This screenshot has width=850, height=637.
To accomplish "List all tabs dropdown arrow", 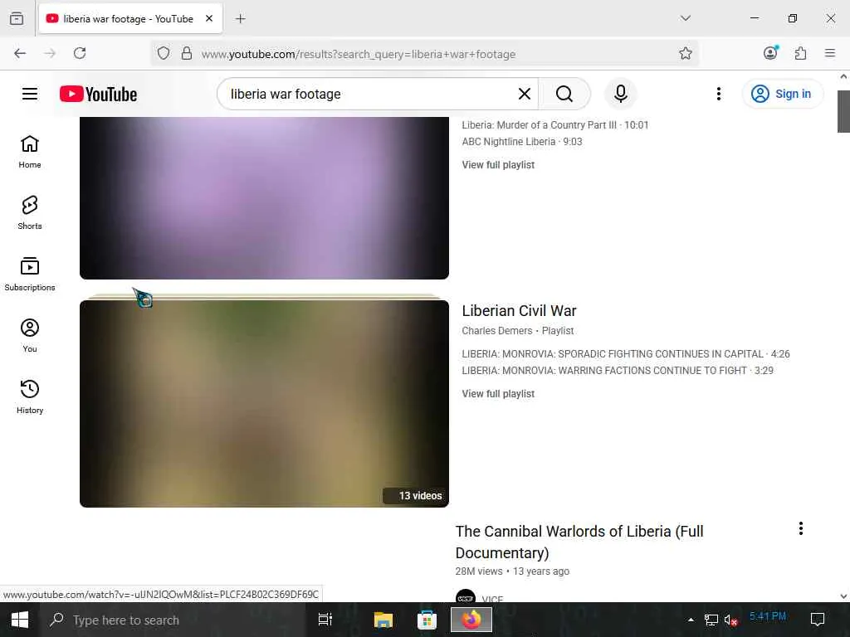I will [685, 18].
